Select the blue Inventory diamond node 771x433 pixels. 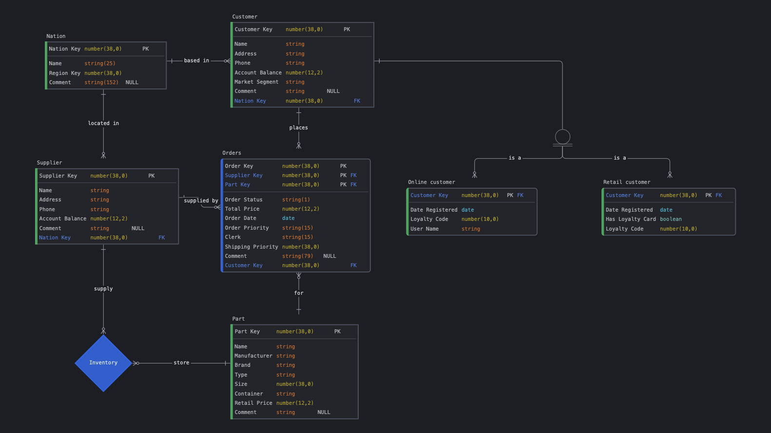[103, 363]
